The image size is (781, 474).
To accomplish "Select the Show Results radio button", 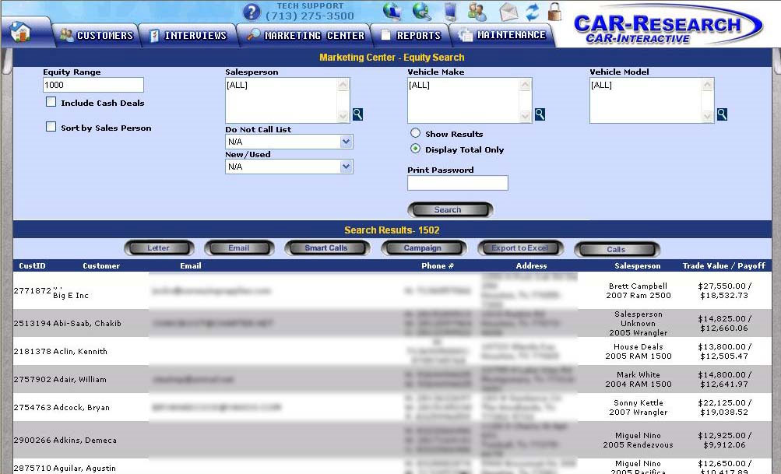I will (x=415, y=133).
